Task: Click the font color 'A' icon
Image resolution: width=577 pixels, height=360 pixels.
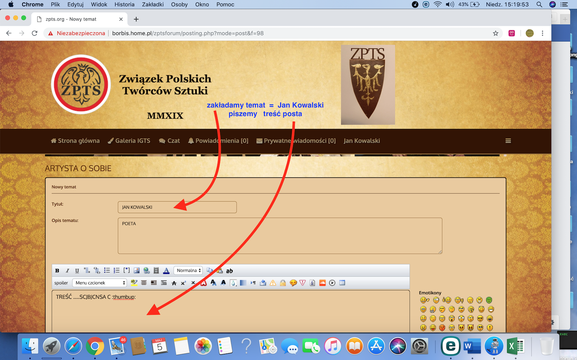Action: coord(166,271)
